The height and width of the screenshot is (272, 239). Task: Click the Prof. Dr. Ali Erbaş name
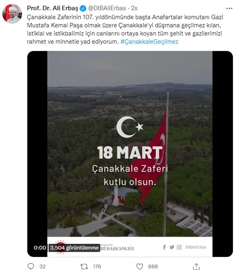[x=53, y=8]
